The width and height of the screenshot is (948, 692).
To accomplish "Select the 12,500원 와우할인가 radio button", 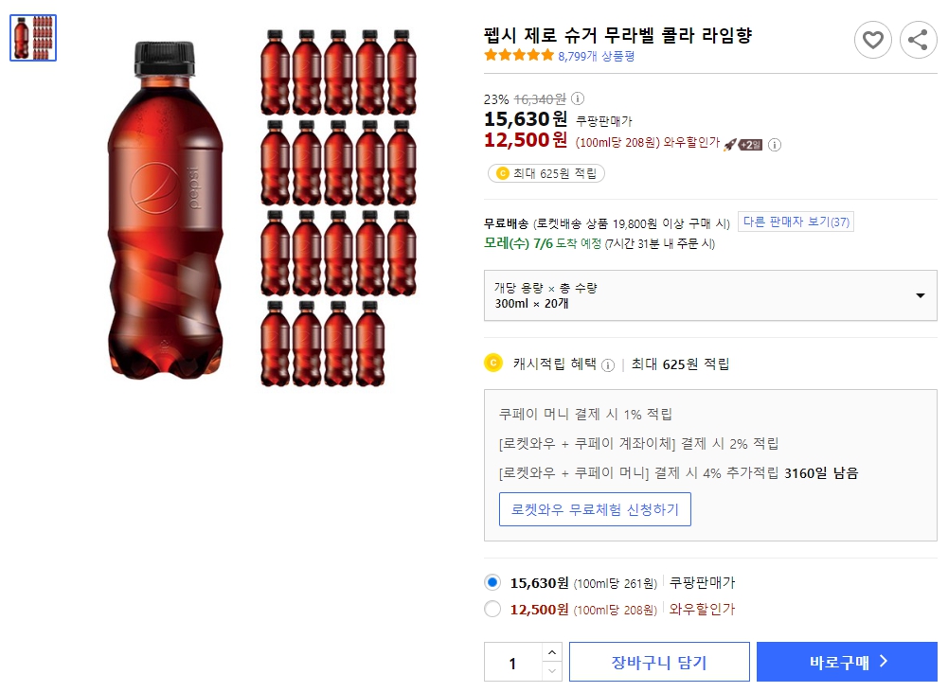I will 492,610.
